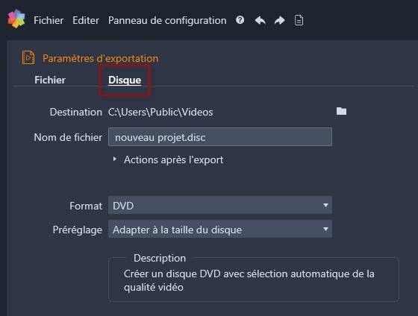The image size is (418, 316).
Task: Click the orange export settings film icon
Action: (28, 57)
